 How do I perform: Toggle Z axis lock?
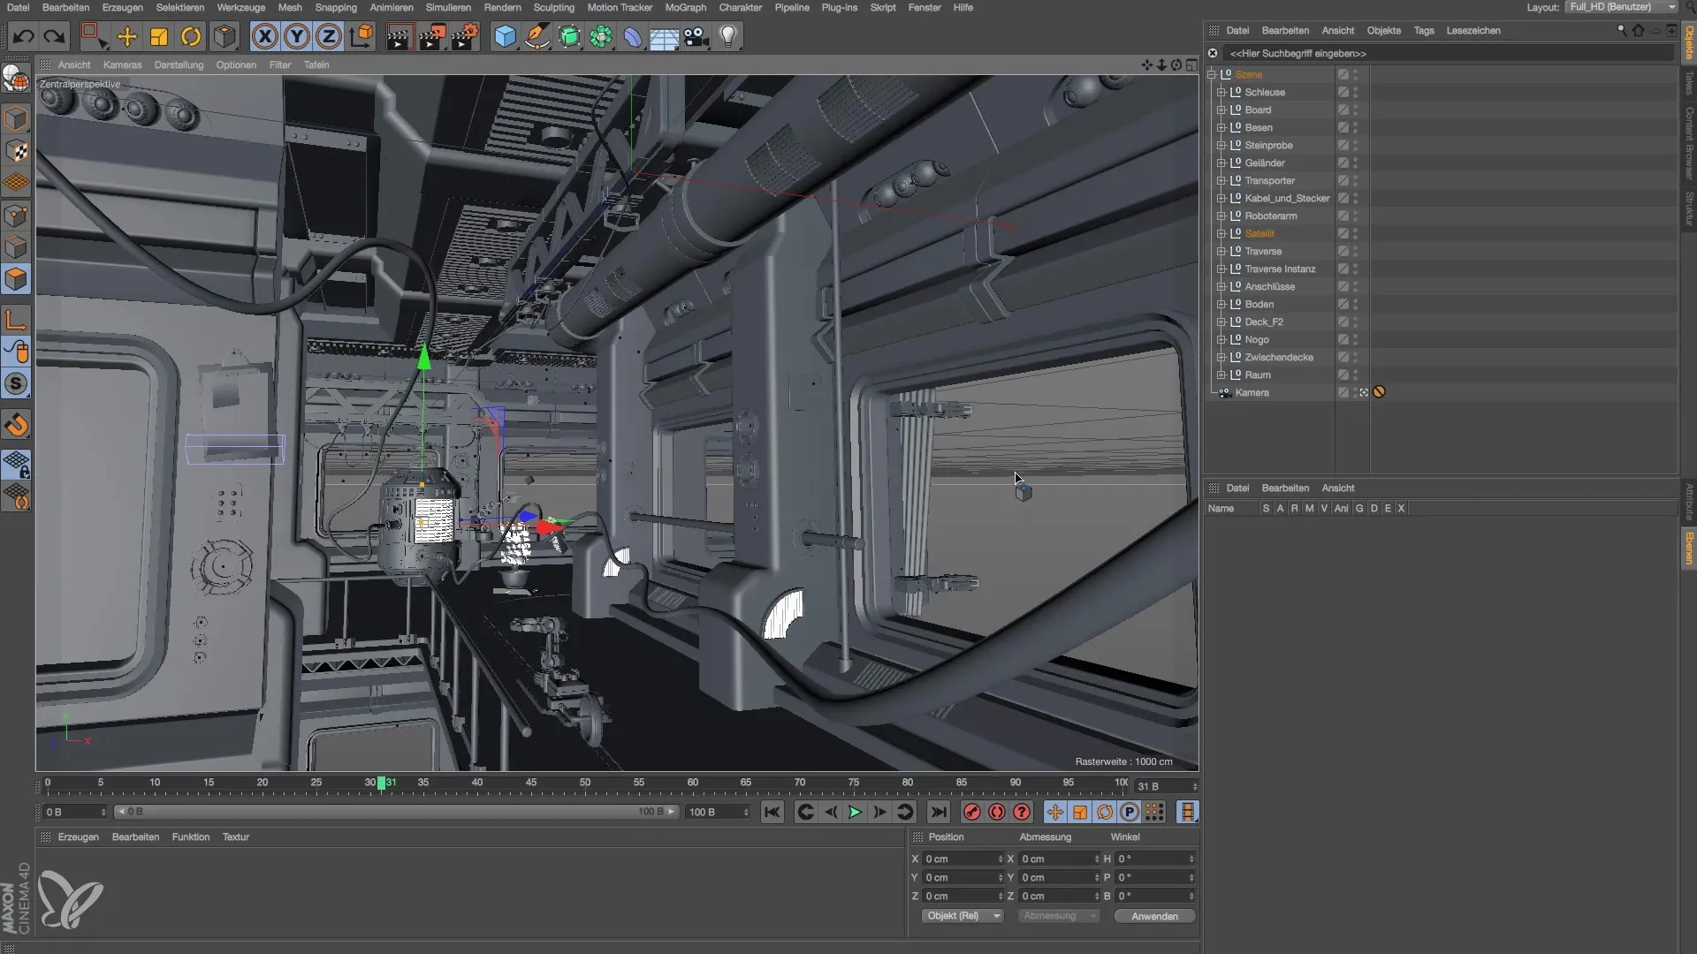(x=329, y=36)
